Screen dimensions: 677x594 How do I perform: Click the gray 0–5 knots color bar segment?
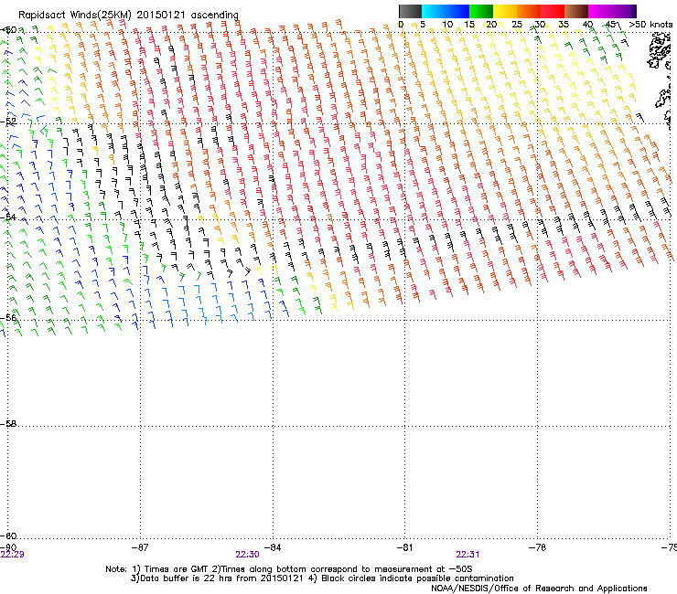point(410,11)
